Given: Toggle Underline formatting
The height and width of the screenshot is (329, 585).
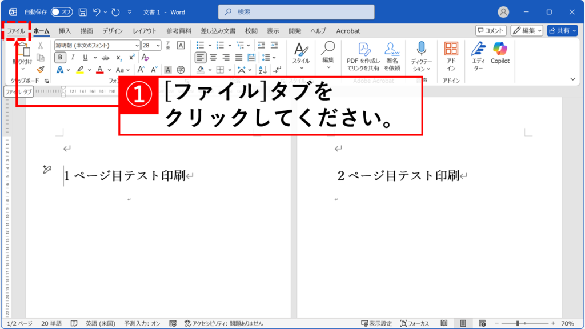Looking at the screenshot, I should [86, 58].
